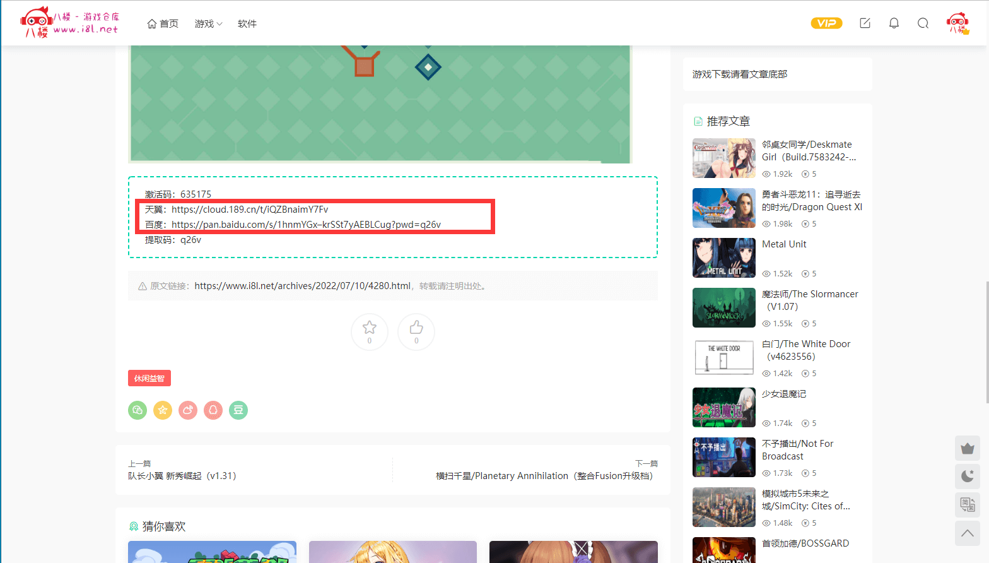
Task: Click the floating crown VIP icon
Action: tap(967, 449)
